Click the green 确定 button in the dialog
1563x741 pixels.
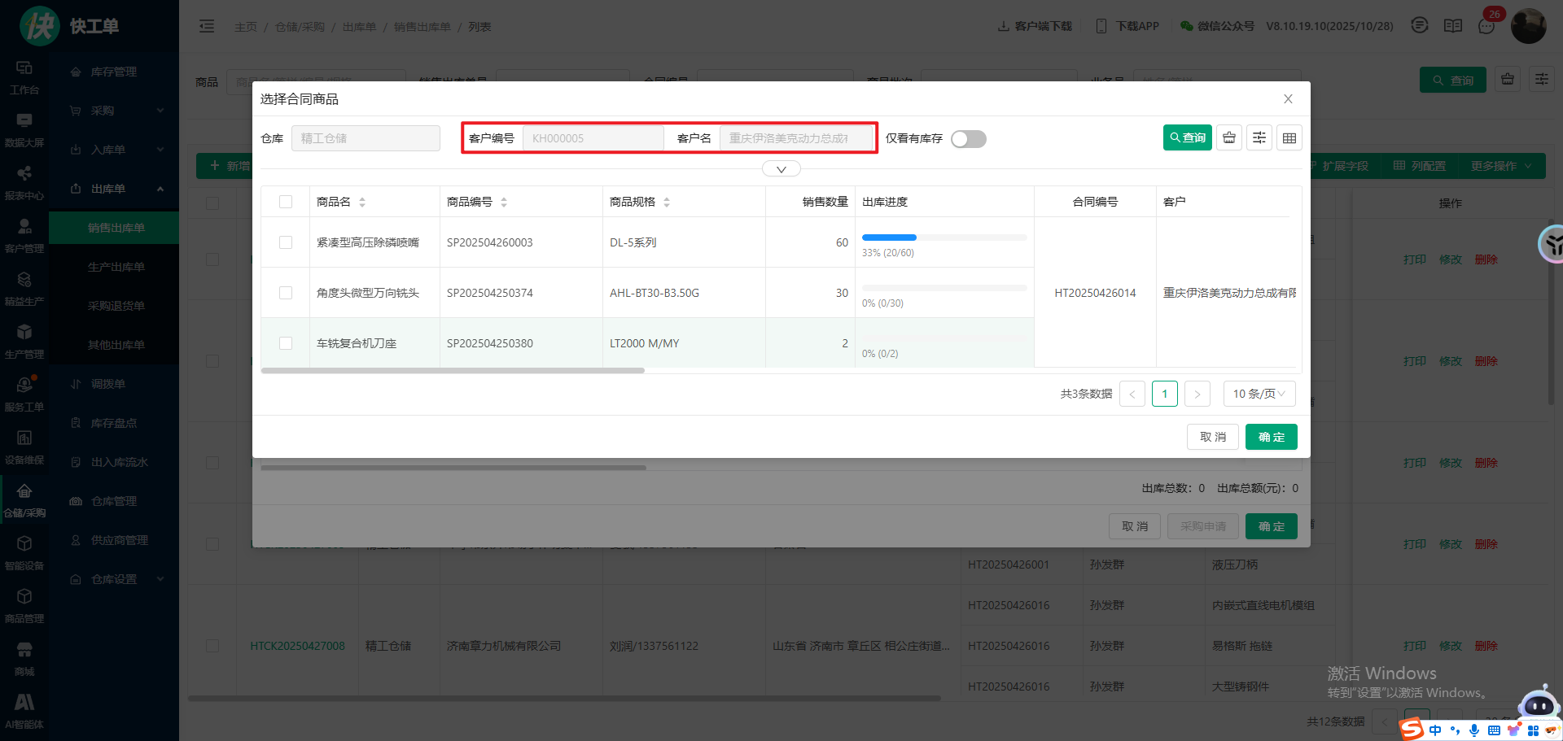pyautogui.click(x=1271, y=437)
